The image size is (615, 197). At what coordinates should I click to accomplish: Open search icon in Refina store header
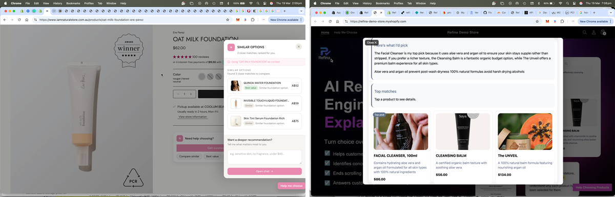[x=584, y=32]
